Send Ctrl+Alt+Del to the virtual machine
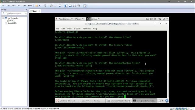Image resolution: width=195 pixels, height=110 pixels. point(45,6)
